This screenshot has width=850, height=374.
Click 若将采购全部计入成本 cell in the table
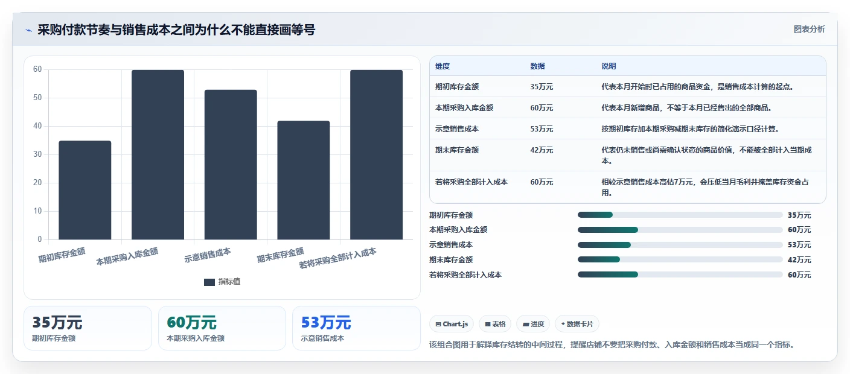tap(471, 182)
